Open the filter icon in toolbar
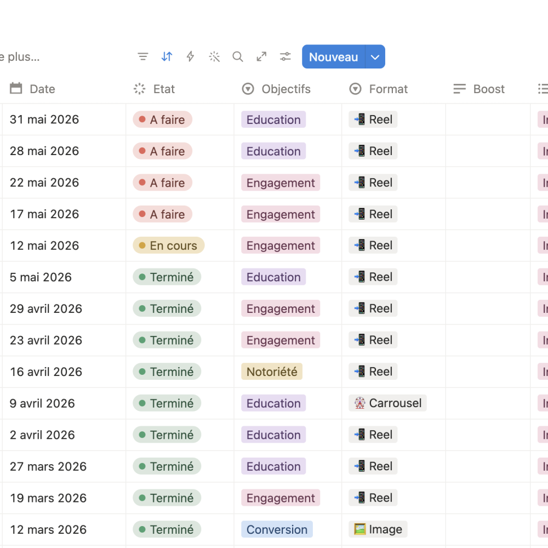Screen dimensions: 548x548 tap(142, 56)
